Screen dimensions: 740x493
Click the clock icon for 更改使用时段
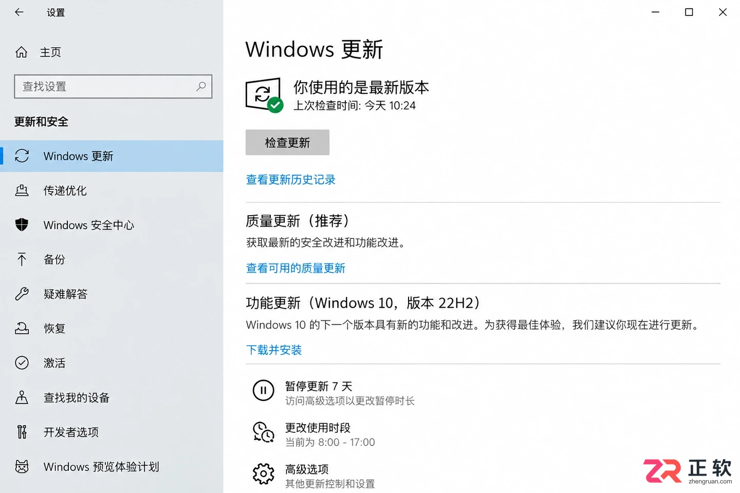(263, 432)
